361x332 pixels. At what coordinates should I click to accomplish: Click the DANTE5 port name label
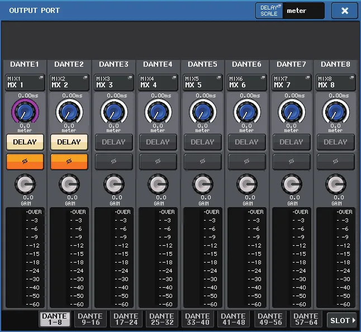202,64
